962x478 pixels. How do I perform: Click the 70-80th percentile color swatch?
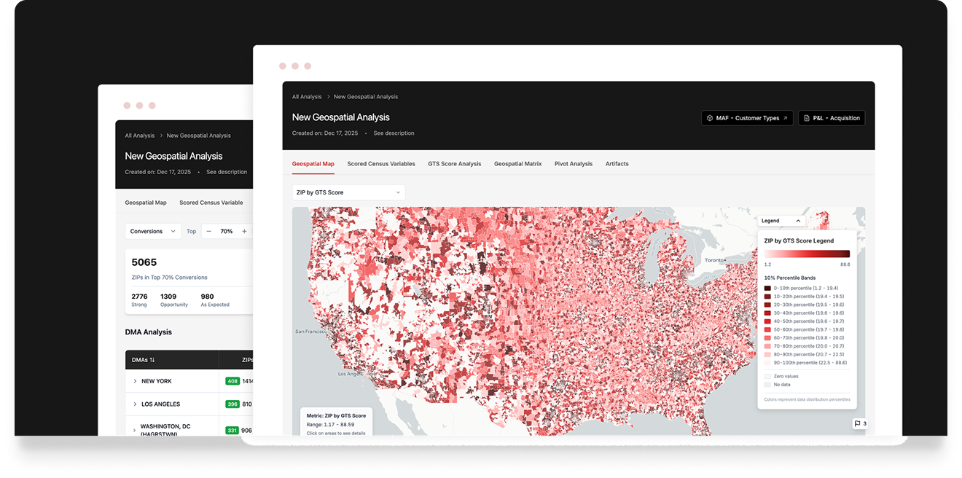point(767,346)
